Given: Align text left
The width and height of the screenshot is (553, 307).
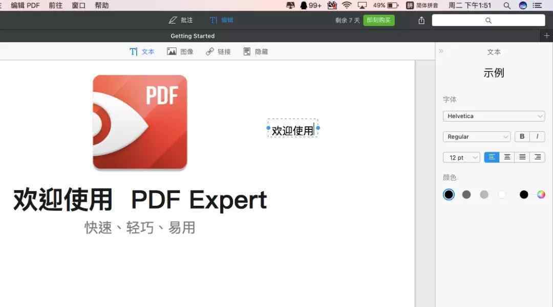Looking at the screenshot, I should click(492, 157).
